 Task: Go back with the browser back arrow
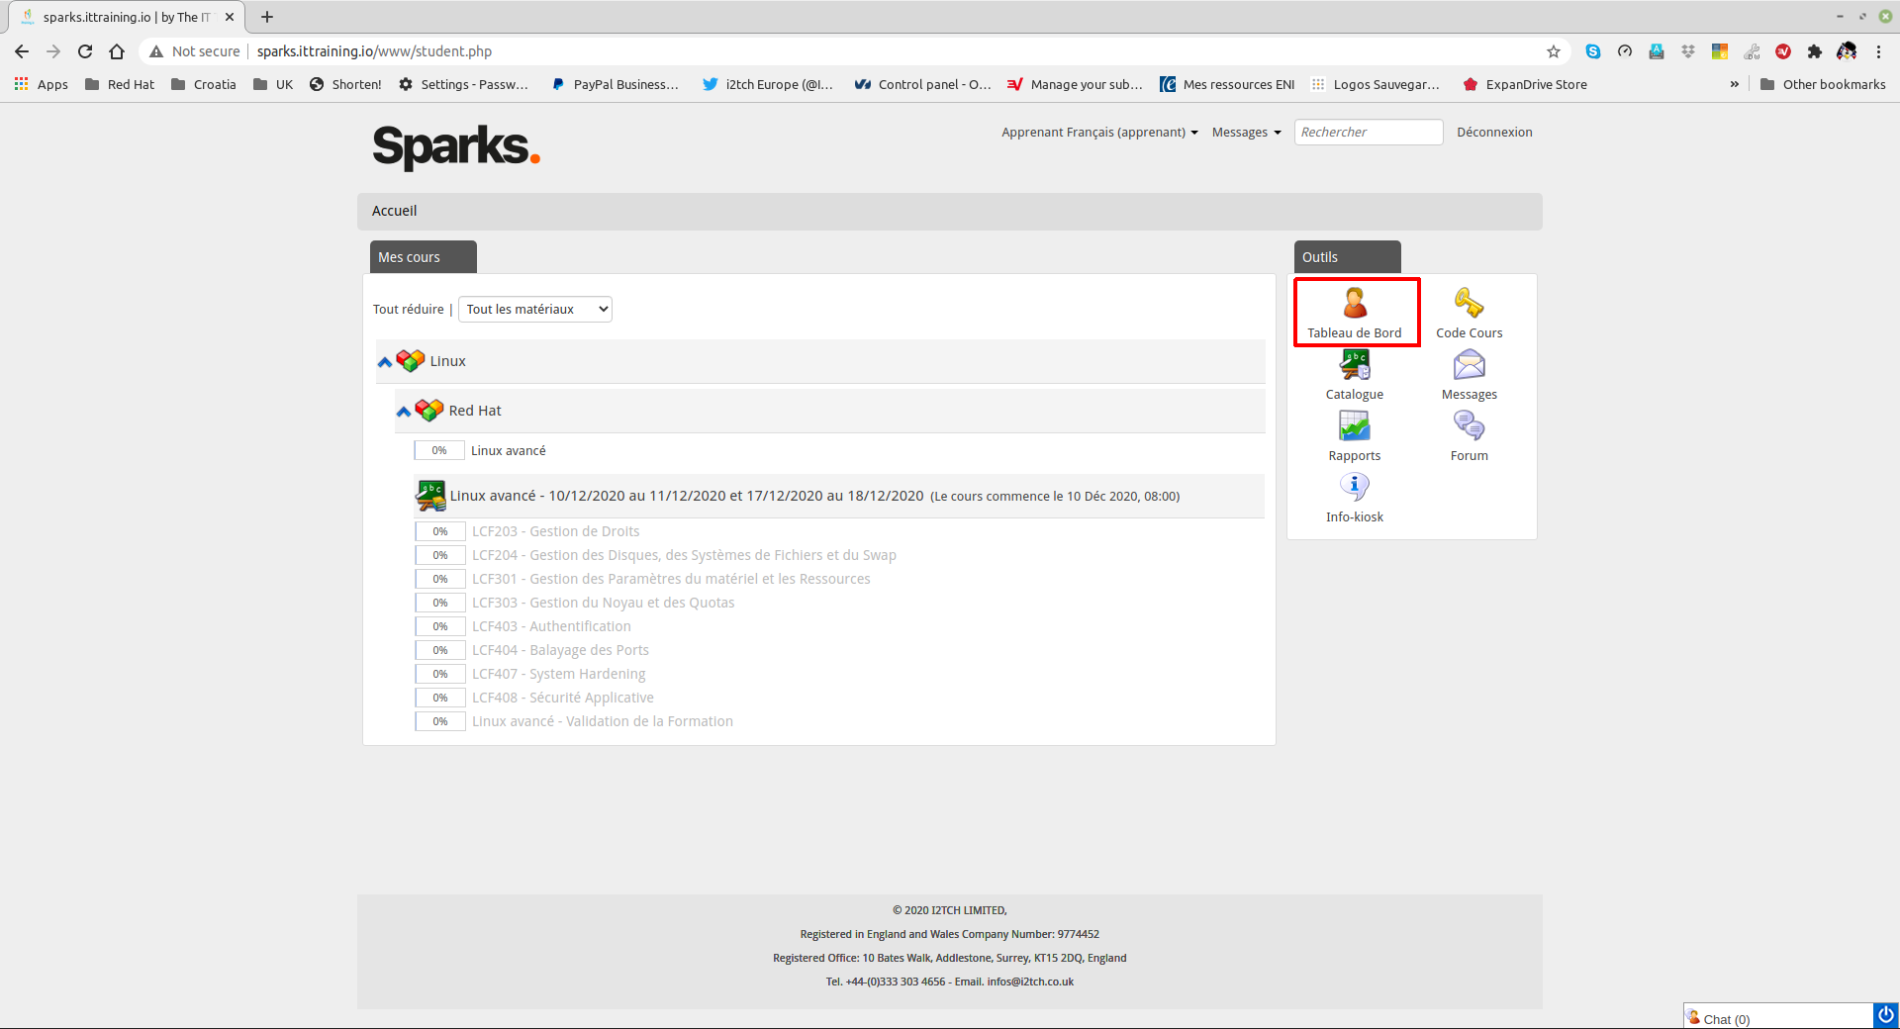pos(22,51)
